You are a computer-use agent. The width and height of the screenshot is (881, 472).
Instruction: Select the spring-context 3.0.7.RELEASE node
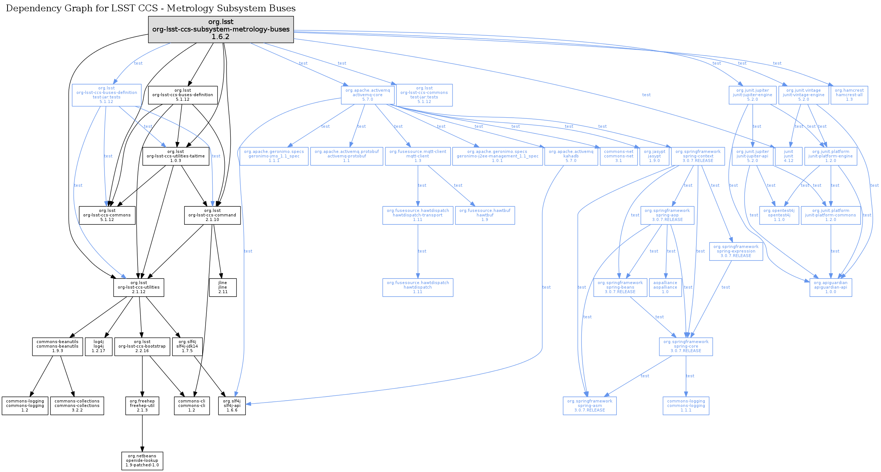(698, 156)
